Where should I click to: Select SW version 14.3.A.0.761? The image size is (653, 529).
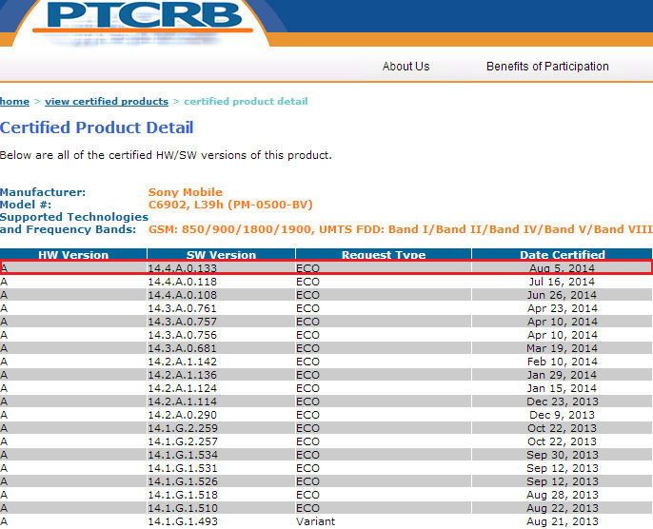coord(183,308)
